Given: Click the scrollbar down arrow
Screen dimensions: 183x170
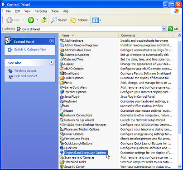Looking at the screenshot, I should pos(179,166).
